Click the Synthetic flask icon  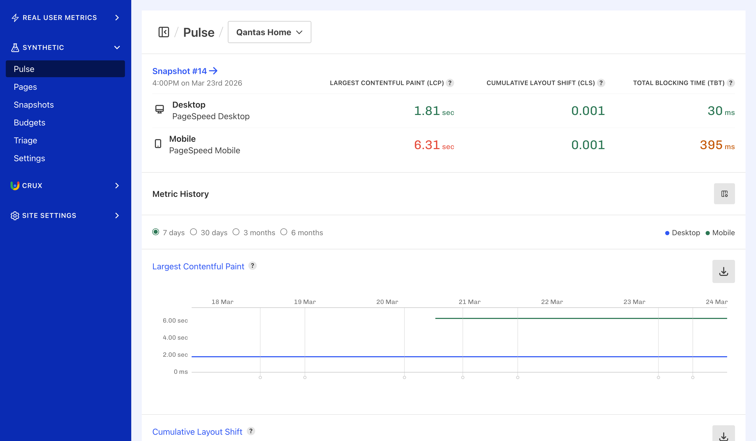pyautogui.click(x=15, y=48)
